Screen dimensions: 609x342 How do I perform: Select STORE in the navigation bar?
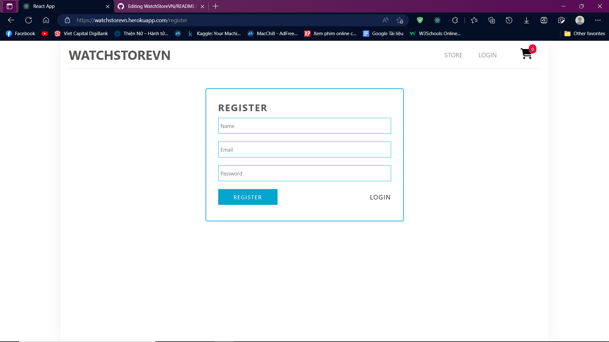(x=453, y=55)
